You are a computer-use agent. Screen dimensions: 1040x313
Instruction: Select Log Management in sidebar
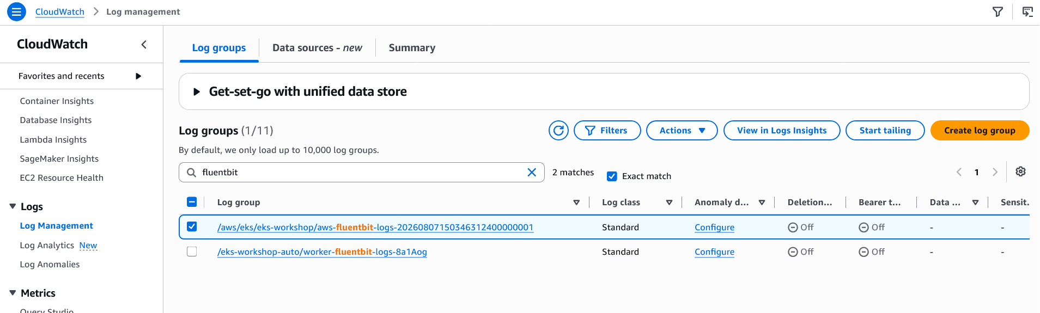click(57, 226)
